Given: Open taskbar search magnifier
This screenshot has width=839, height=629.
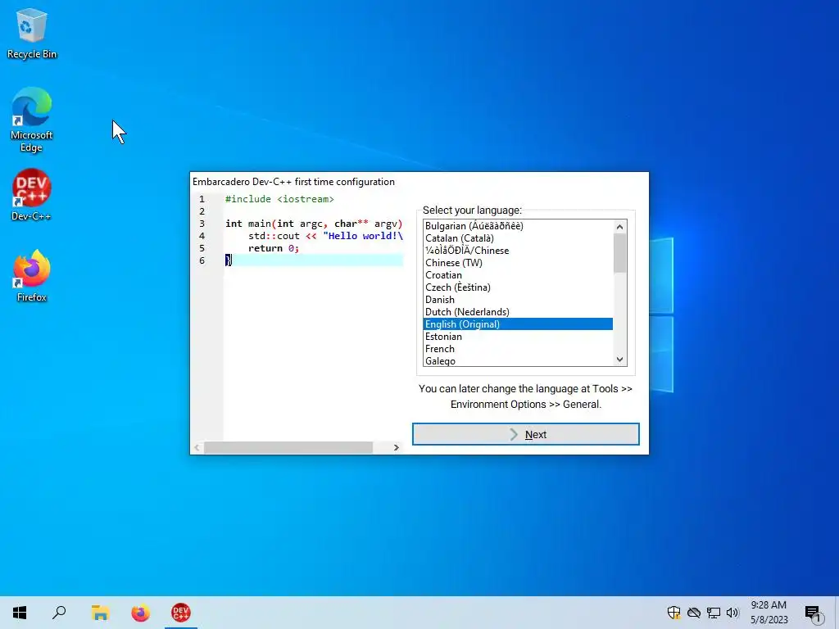Looking at the screenshot, I should click(59, 613).
